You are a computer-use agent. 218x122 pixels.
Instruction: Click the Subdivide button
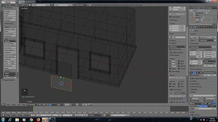point(10,53)
